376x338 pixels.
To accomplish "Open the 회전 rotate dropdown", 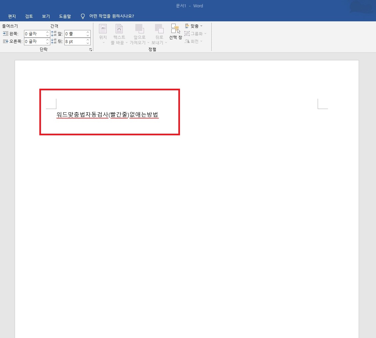I will (x=193, y=41).
